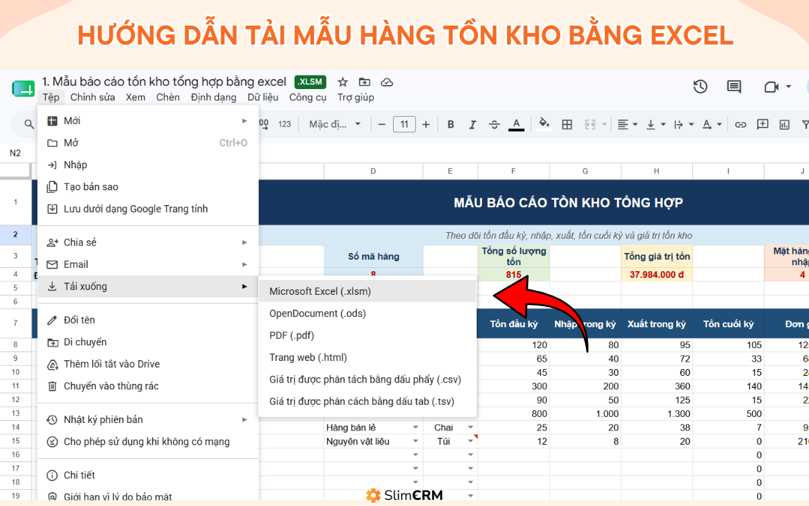Click the insert chart icon
809x506 pixels.
(784, 124)
